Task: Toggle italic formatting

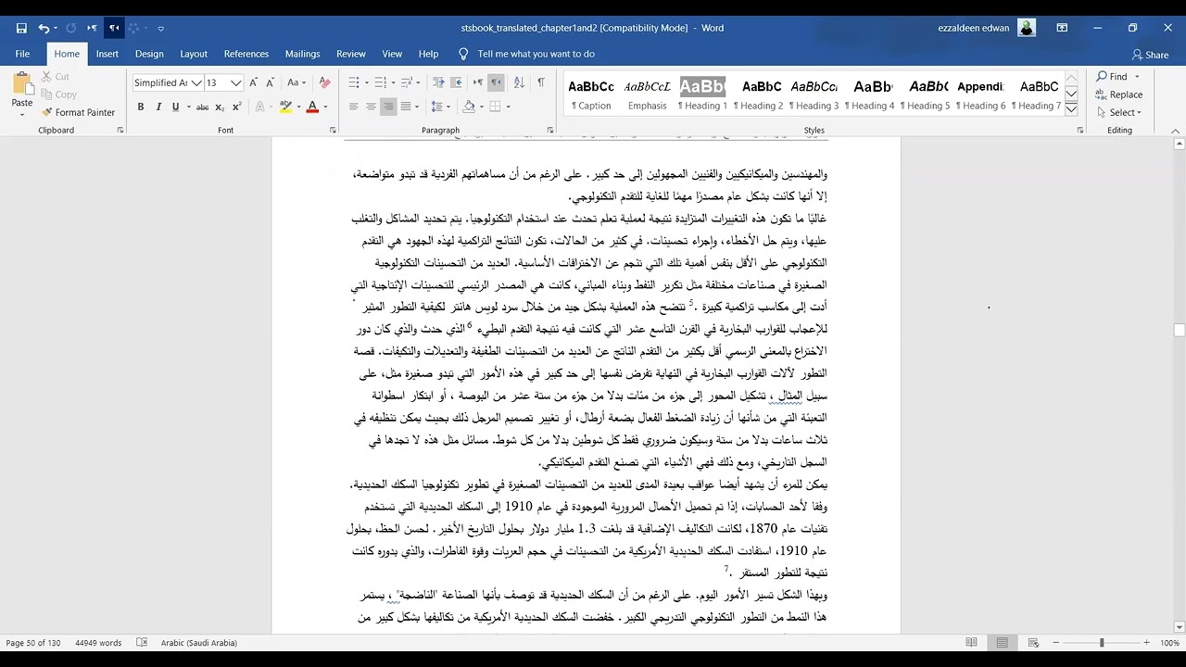Action: 158,107
